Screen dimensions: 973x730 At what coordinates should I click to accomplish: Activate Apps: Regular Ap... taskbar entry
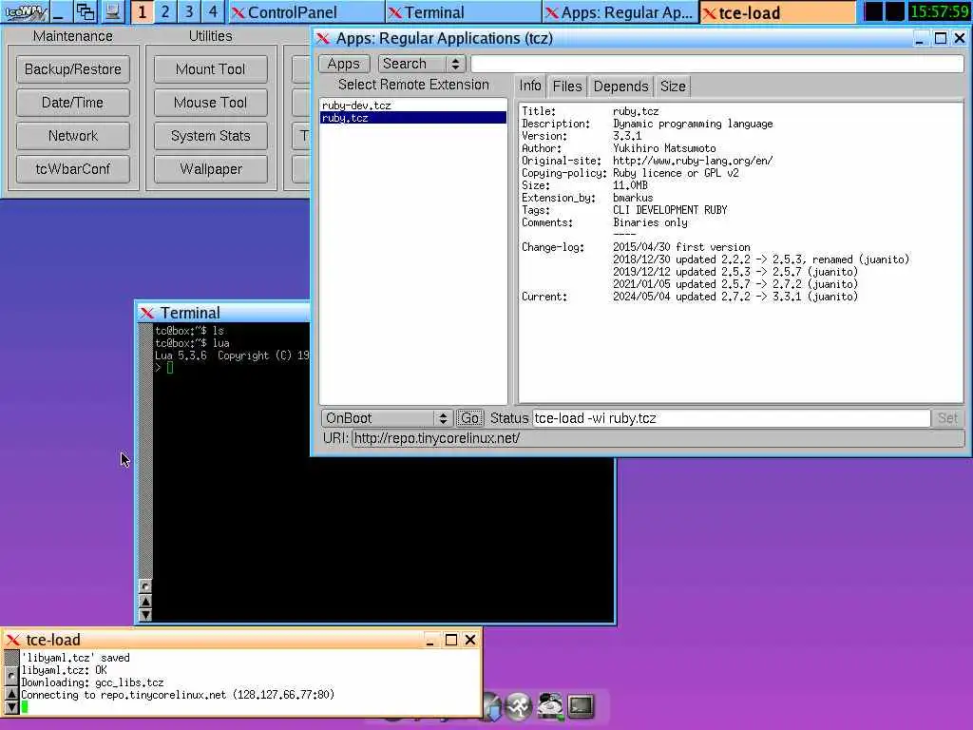(620, 11)
